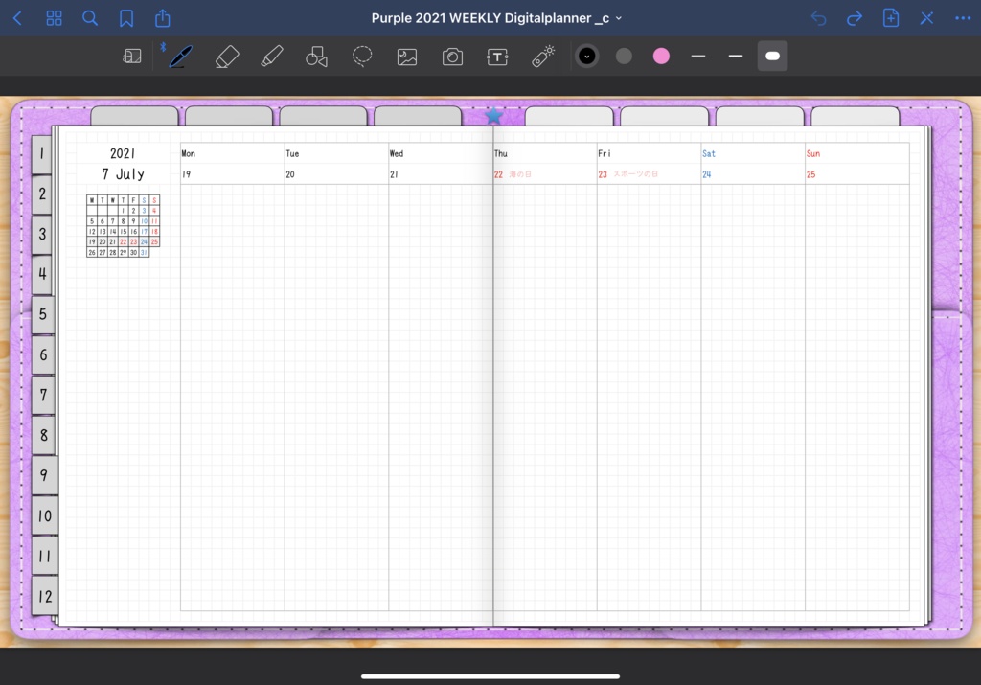
Task: Select the Eraser tool
Action: (x=227, y=57)
